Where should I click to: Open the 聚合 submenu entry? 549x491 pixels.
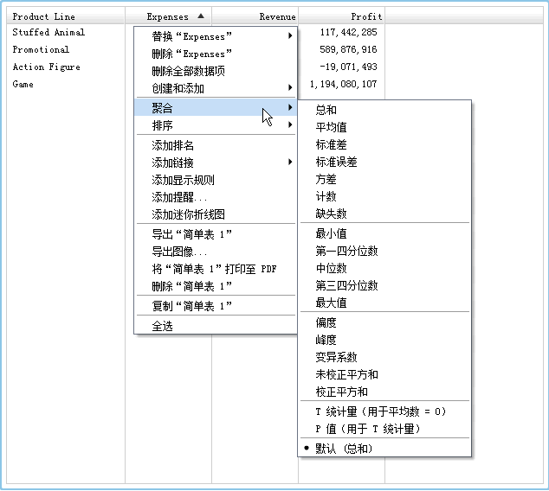tap(216, 108)
